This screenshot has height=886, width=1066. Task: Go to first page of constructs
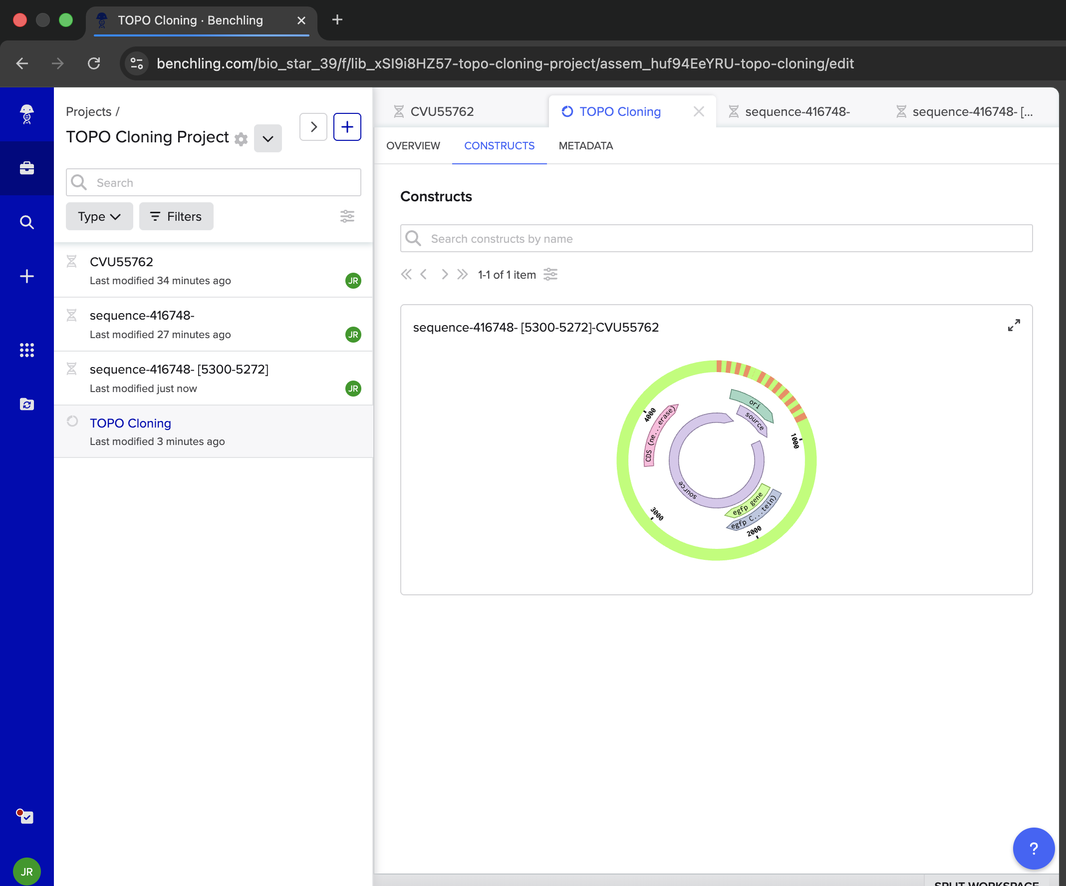(x=406, y=274)
